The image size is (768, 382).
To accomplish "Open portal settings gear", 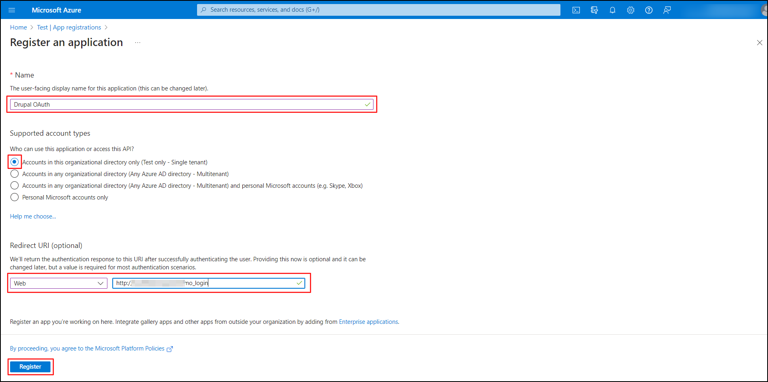I will point(631,10).
